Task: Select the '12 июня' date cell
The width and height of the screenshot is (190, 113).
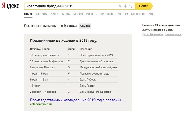Action: coord(35,86)
